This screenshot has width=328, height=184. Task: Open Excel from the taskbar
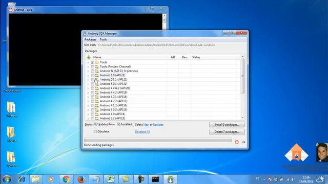point(111,179)
